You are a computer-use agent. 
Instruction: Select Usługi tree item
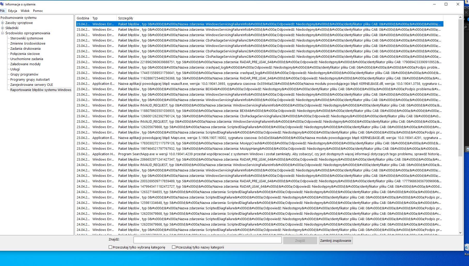click(15, 69)
